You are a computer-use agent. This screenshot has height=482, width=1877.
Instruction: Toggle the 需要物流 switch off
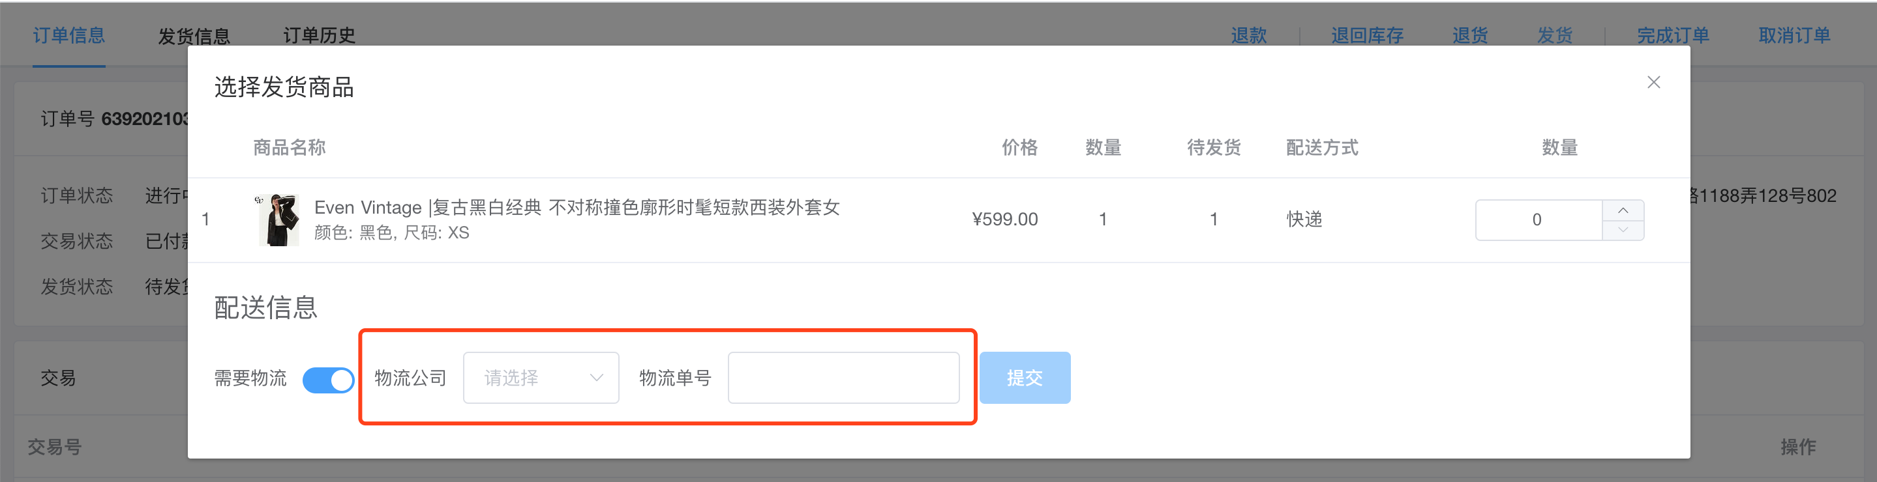point(328,379)
